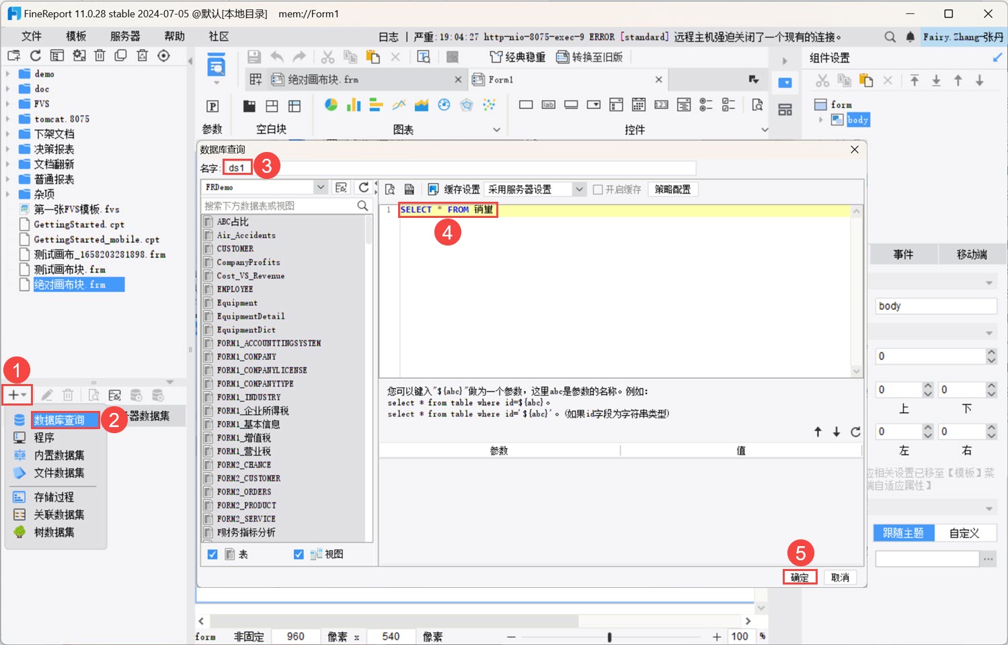Expand the demo folder
1008x645 pixels.
8,73
